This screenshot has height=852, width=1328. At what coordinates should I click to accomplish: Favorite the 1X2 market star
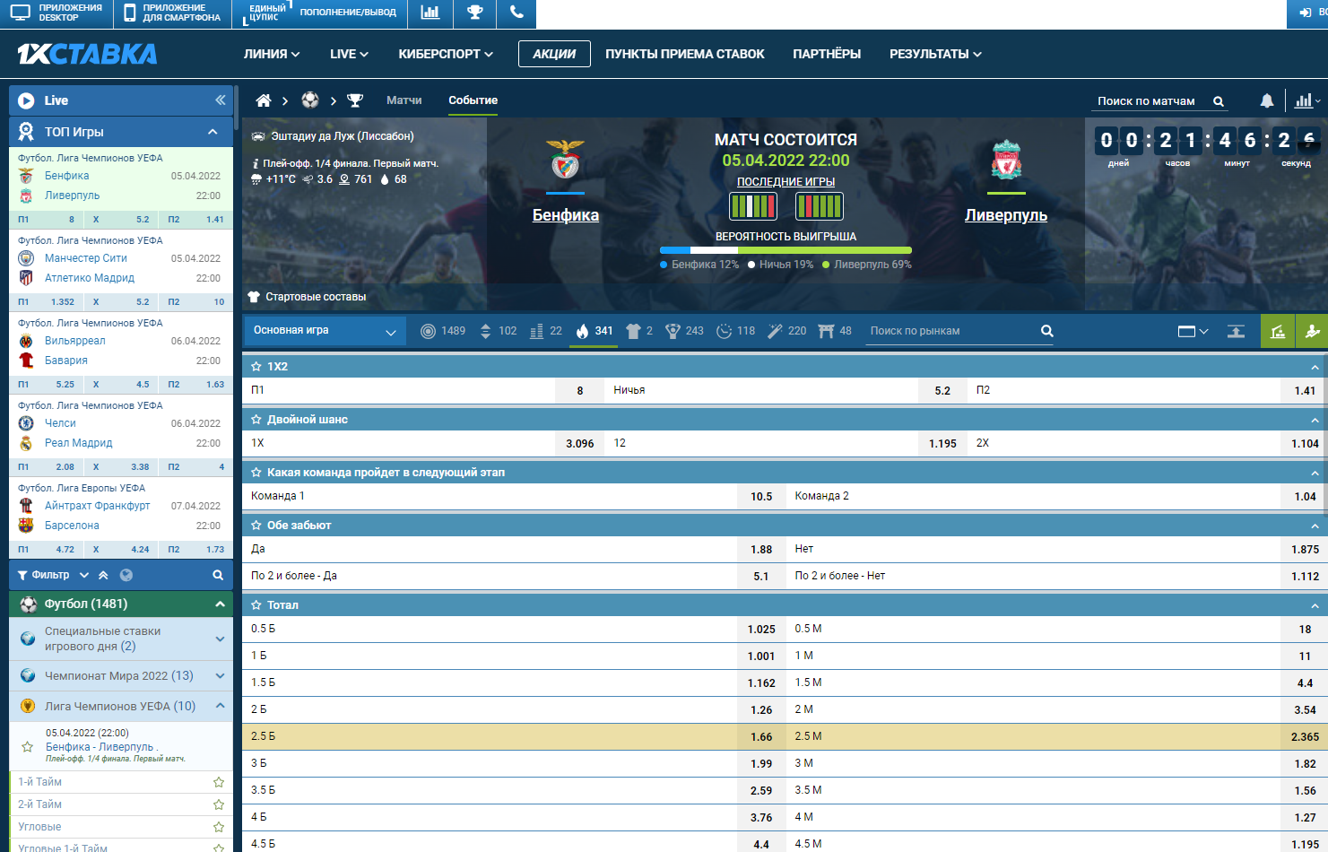256,367
